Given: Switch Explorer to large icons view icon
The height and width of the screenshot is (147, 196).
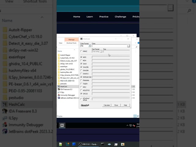Looking at the screenshot, I should [x=138, y=116].
